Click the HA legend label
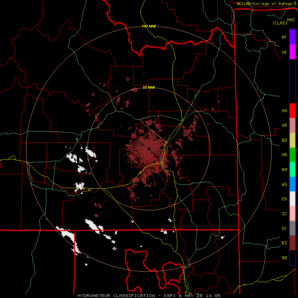 [284, 111]
